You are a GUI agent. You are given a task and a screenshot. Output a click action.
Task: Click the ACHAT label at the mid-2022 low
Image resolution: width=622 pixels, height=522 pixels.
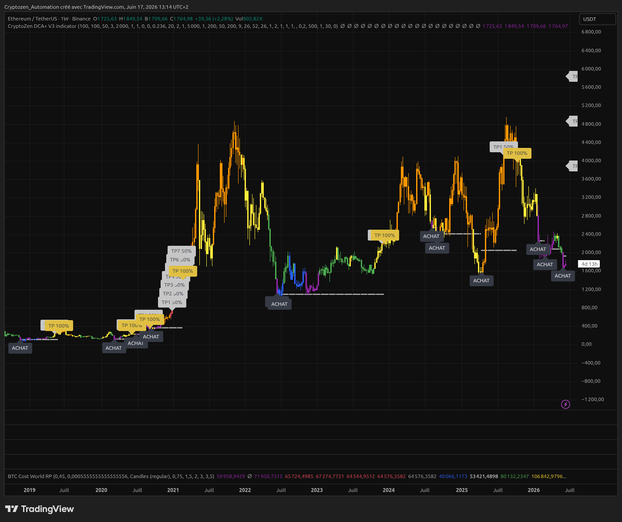(279, 304)
